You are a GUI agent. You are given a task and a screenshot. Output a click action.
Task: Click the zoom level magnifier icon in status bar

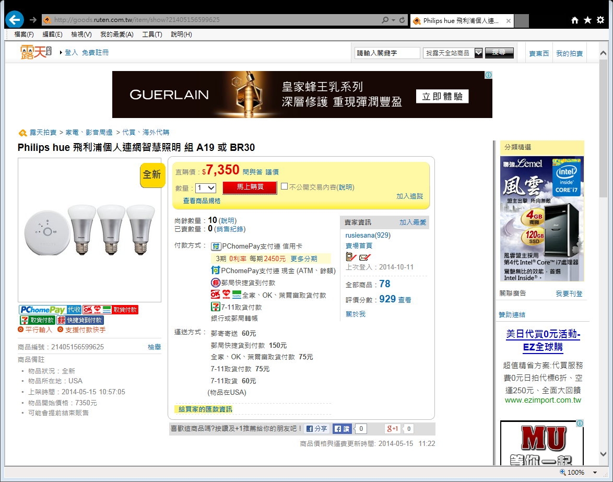[563, 472]
